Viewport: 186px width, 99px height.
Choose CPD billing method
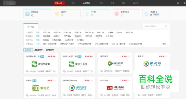[118, 44]
